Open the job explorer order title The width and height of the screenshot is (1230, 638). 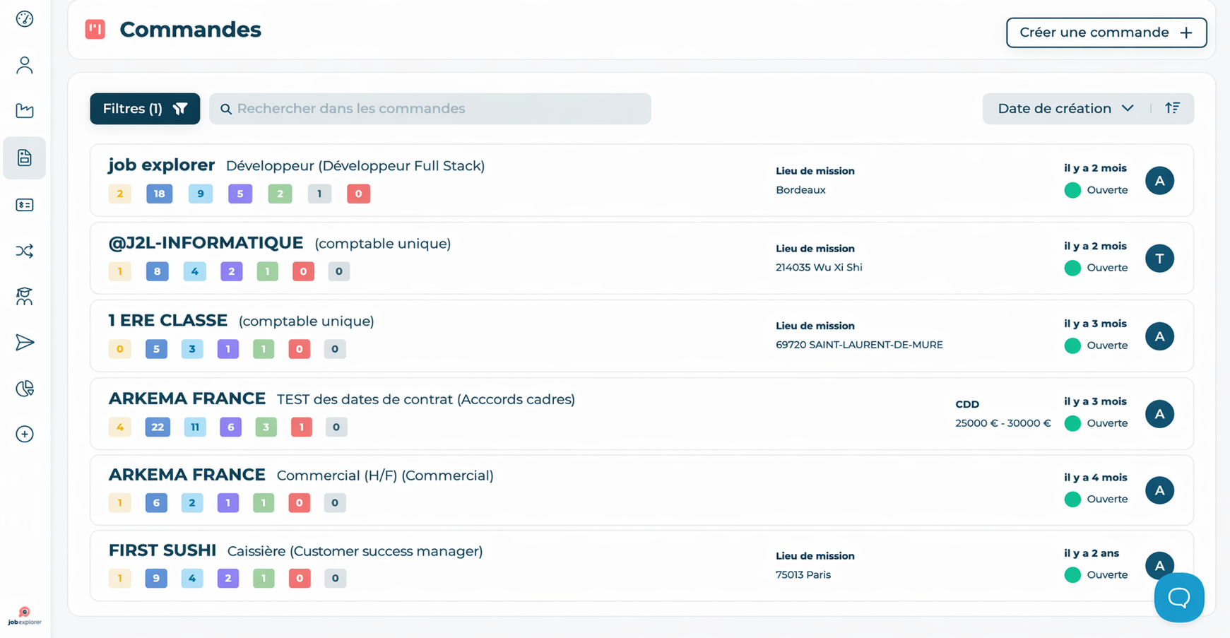pos(162,165)
